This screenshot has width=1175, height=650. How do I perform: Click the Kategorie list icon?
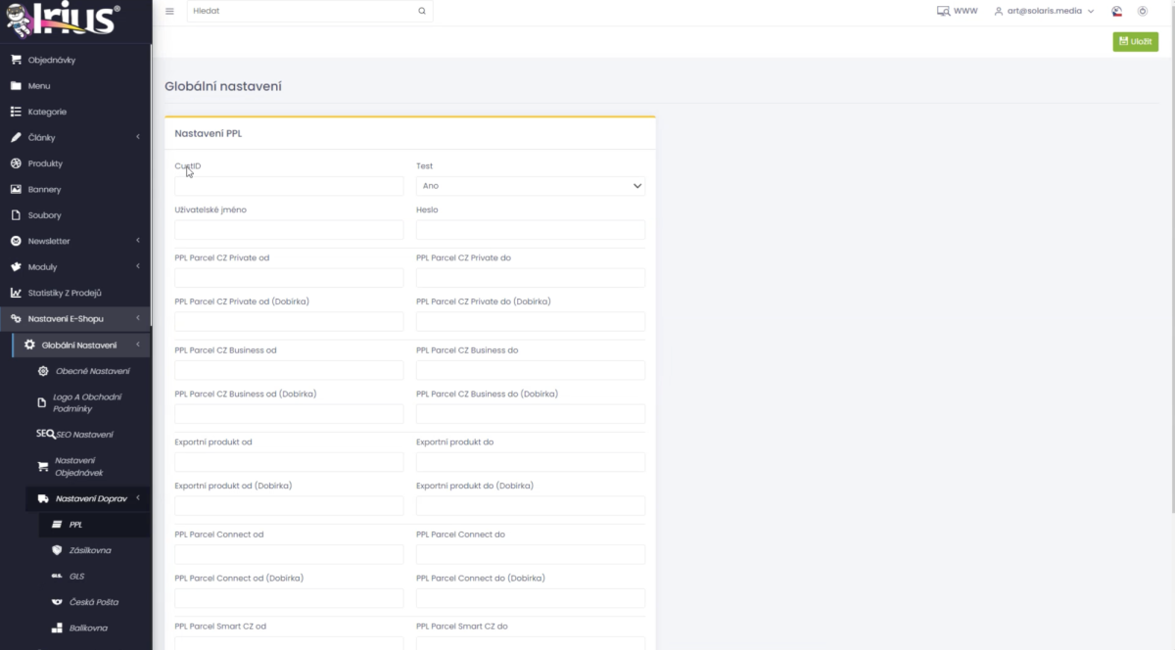[16, 112]
